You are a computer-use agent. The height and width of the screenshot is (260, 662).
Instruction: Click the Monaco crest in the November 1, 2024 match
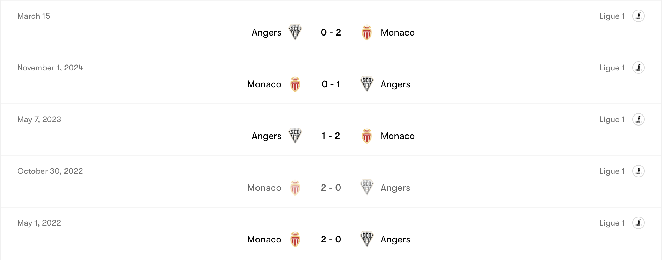tap(295, 84)
